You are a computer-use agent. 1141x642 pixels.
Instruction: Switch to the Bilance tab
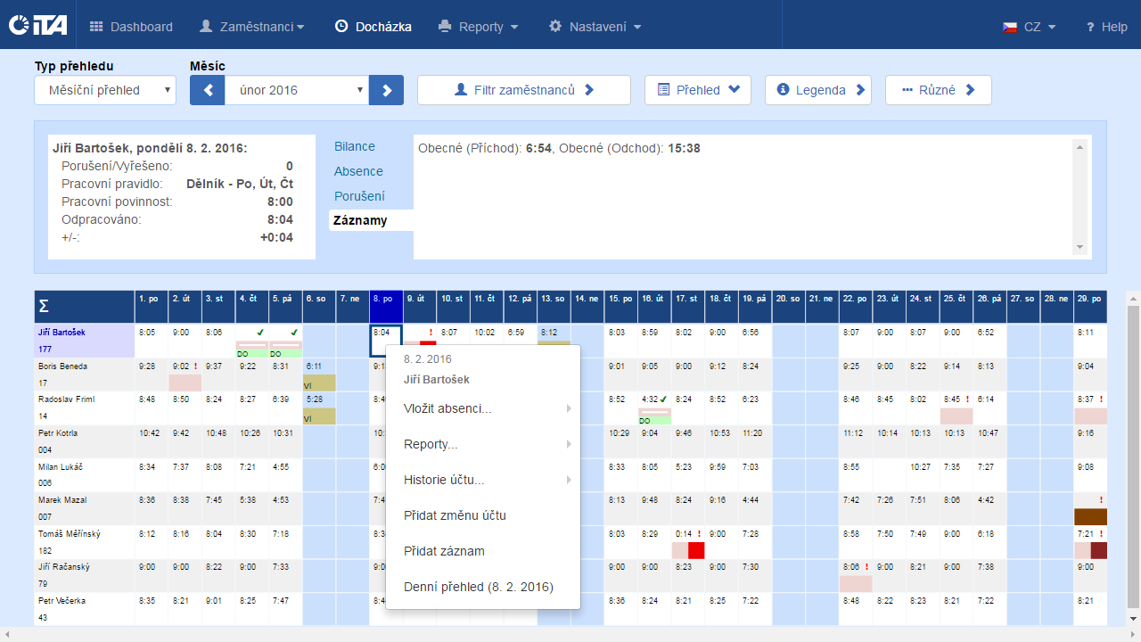[x=355, y=146]
